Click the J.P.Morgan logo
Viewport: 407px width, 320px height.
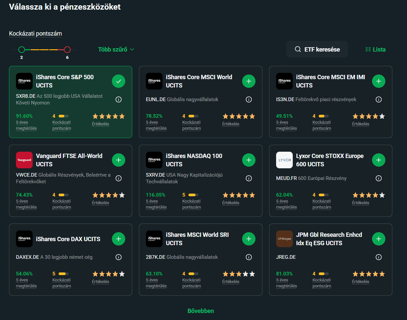point(284,239)
